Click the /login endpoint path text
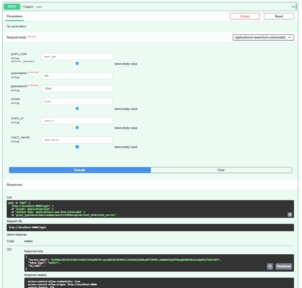Screen dimensions: 302x288 coord(28,7)
